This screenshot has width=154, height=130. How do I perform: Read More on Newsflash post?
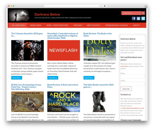[53, 78]
